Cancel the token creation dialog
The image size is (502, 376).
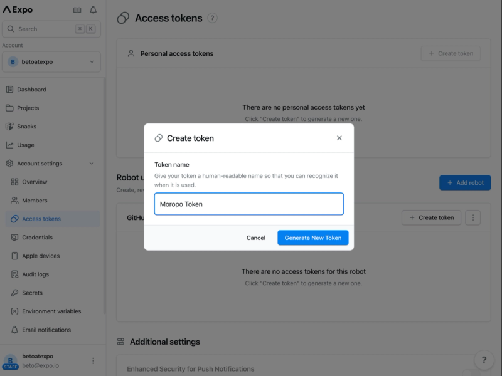[255, 238]
